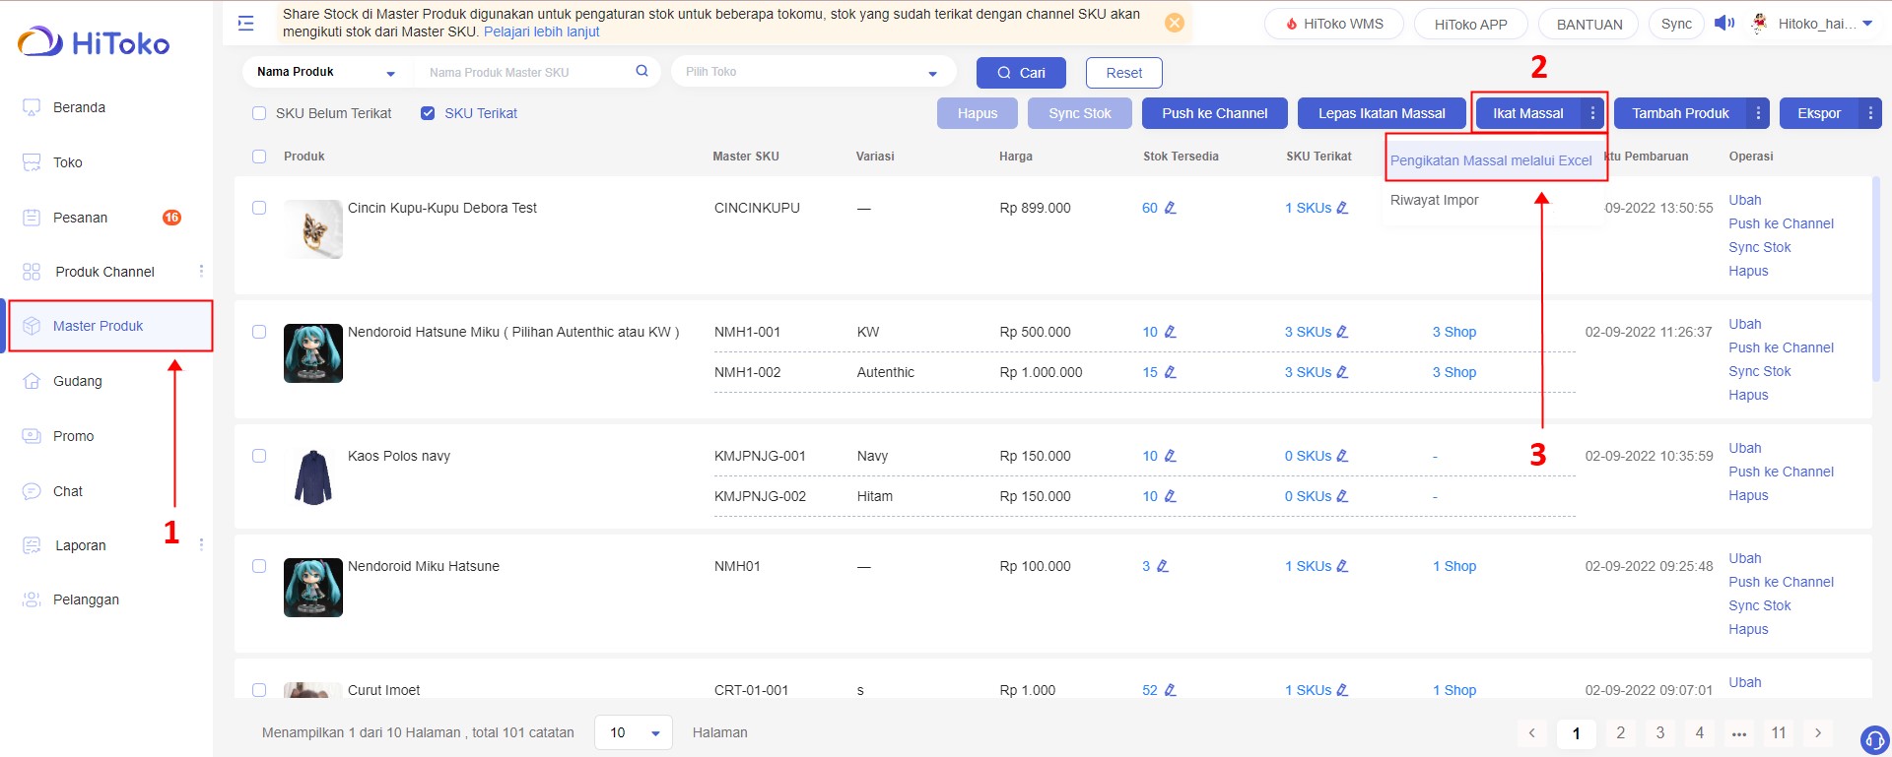
Task: Select Master Produk in the sidebar
Action: (x=106, y=326)
